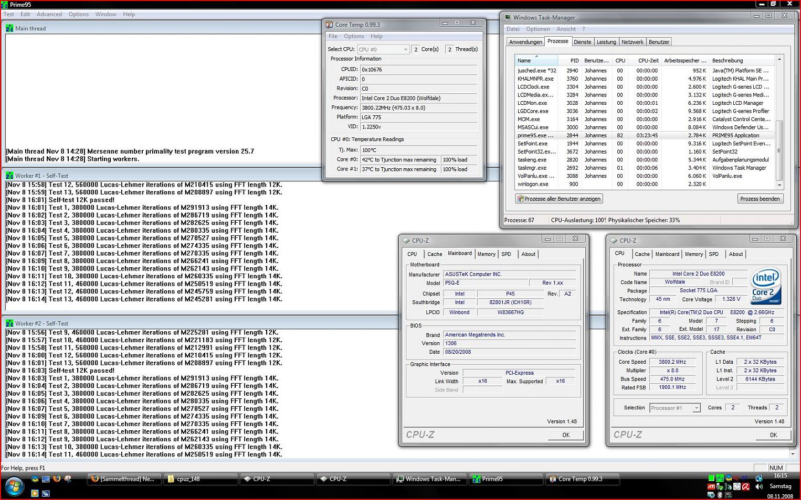Click the network connection tray icon
The height and width of the screenshot is (500, 801).
pos(759,478)
